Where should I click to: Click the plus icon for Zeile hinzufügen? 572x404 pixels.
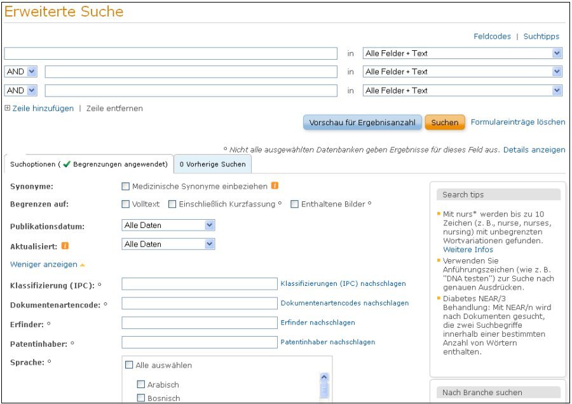(x=8, y=108)
